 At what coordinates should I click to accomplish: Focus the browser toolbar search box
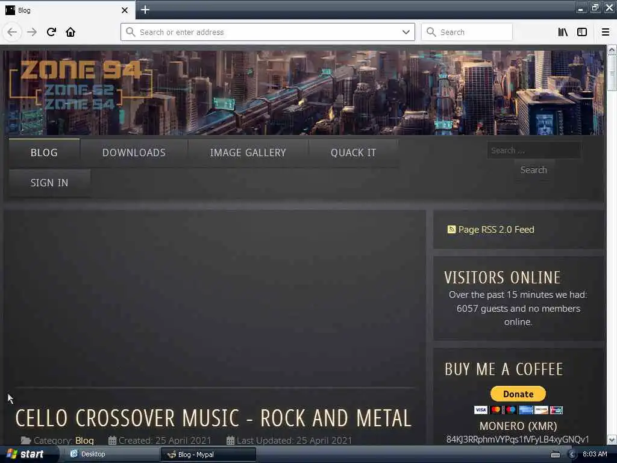coord(467,32)
